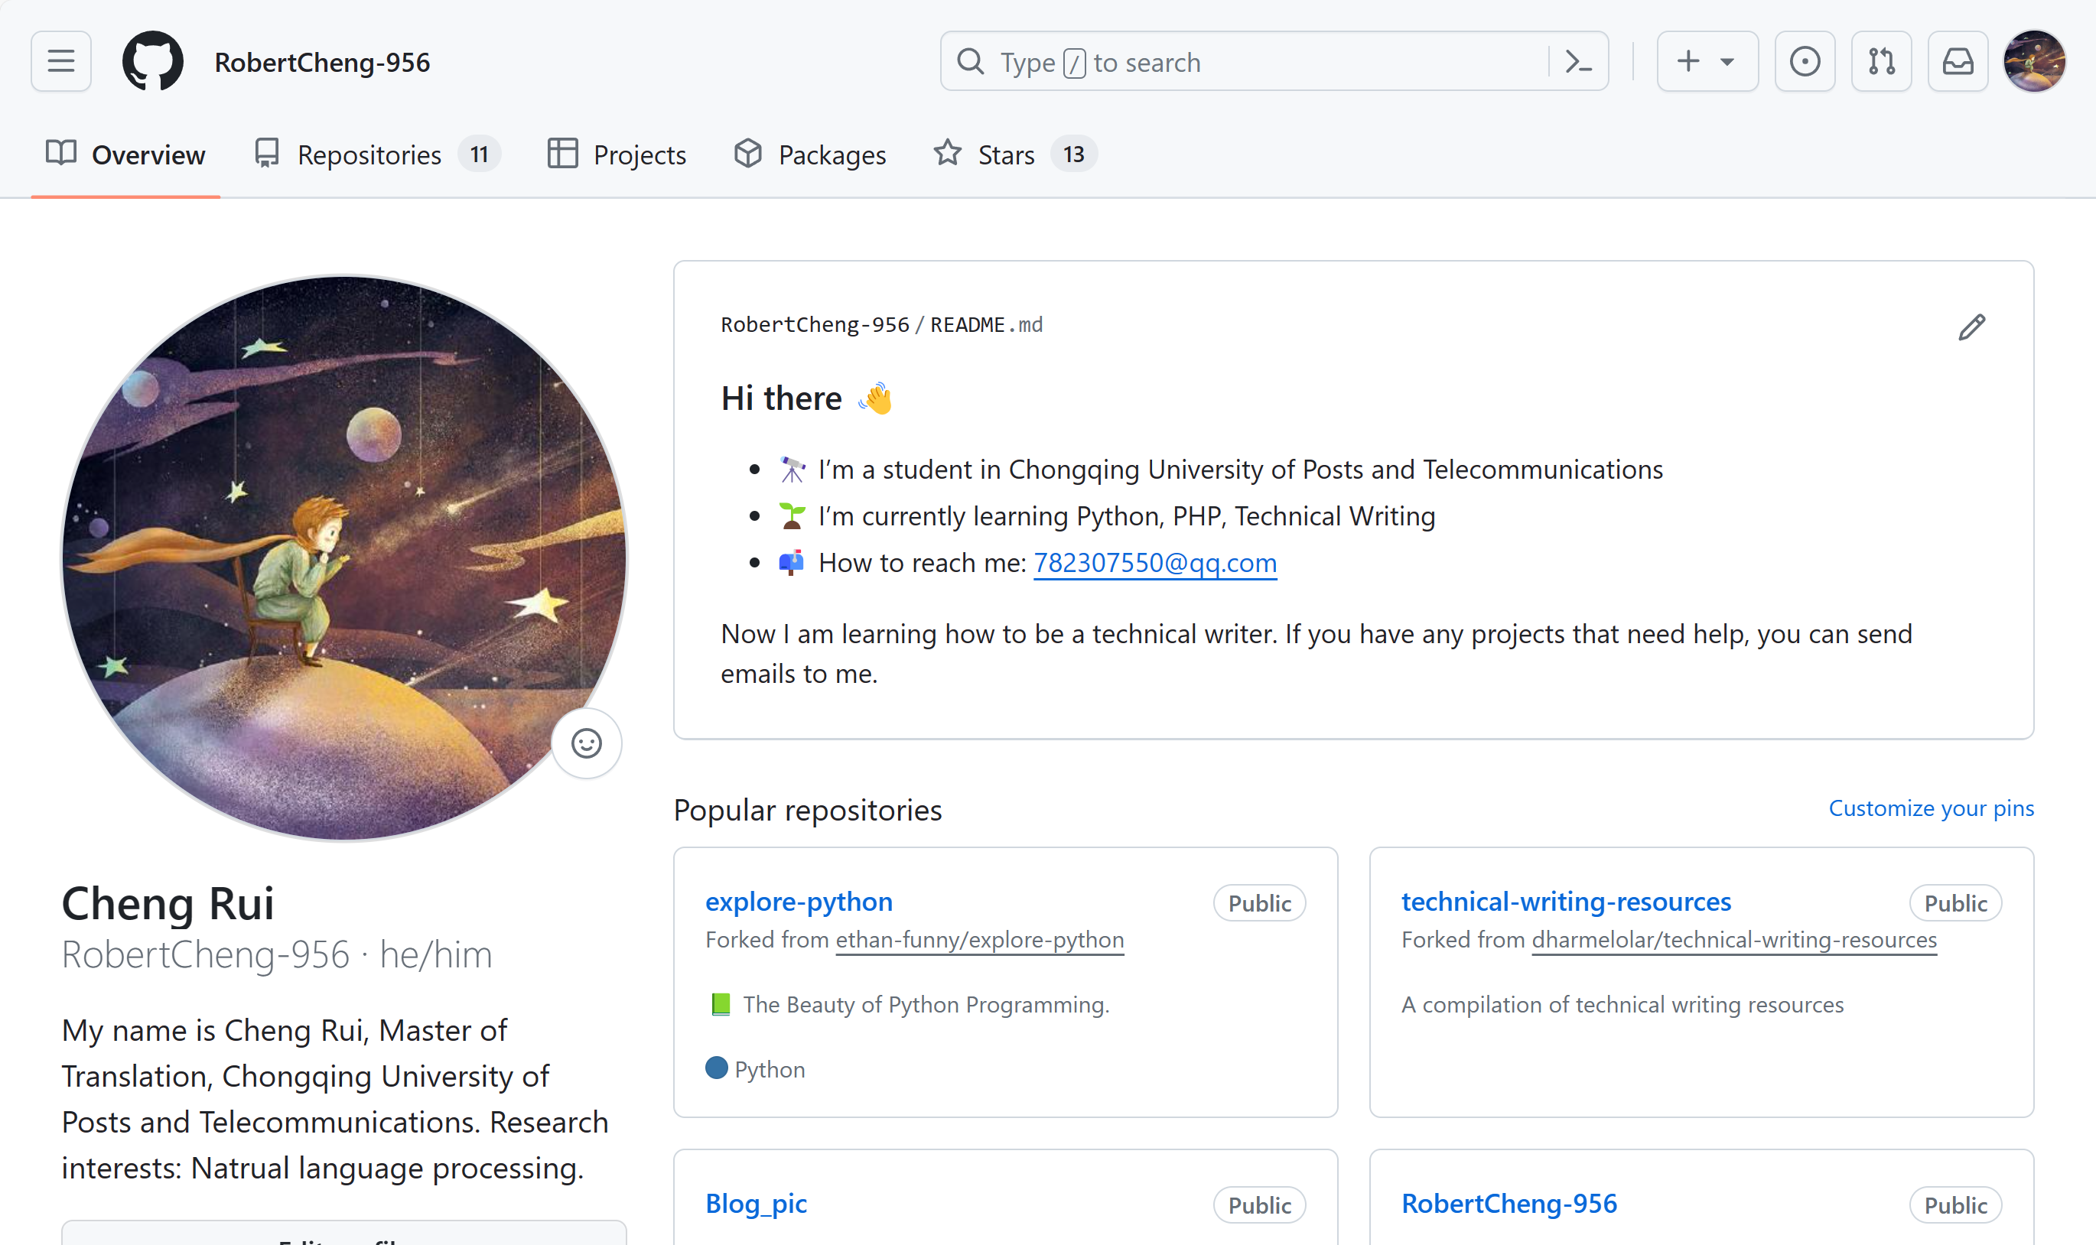Open the command palette icon
The image size is (2096, 1245).
(x=1577, y=61)
